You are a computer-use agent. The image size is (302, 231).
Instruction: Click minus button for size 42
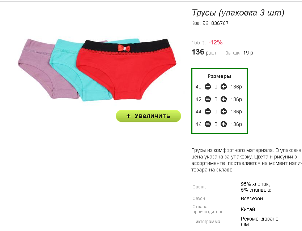coord(208,99)
